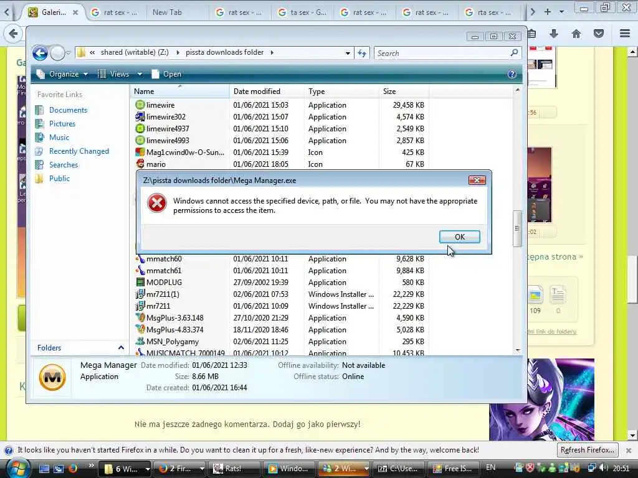Click the volume speaker tray icon
The image size is (638, 478).
point(604,468)
